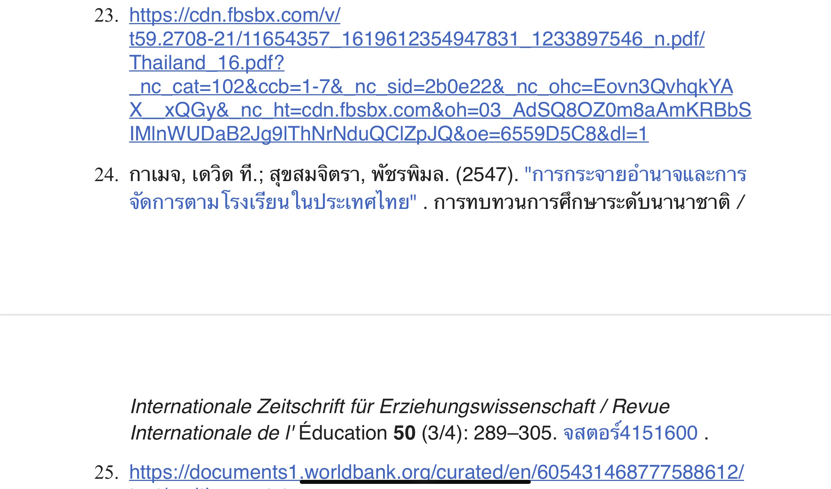Click the italic title Internationale Zeitschrift für Erziehungswissenschaft
The height and width of the screenshot is (489, 831).
pos(362,407)
